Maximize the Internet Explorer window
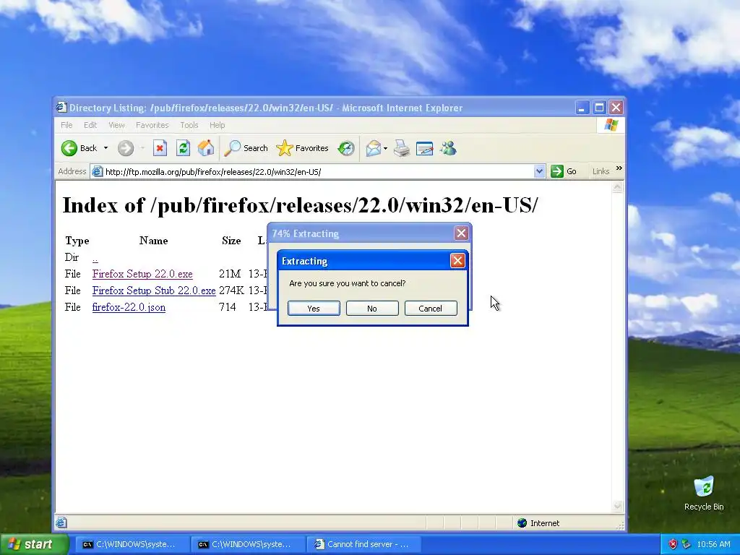Screen dimensions: 740x555 pos(599,108)
